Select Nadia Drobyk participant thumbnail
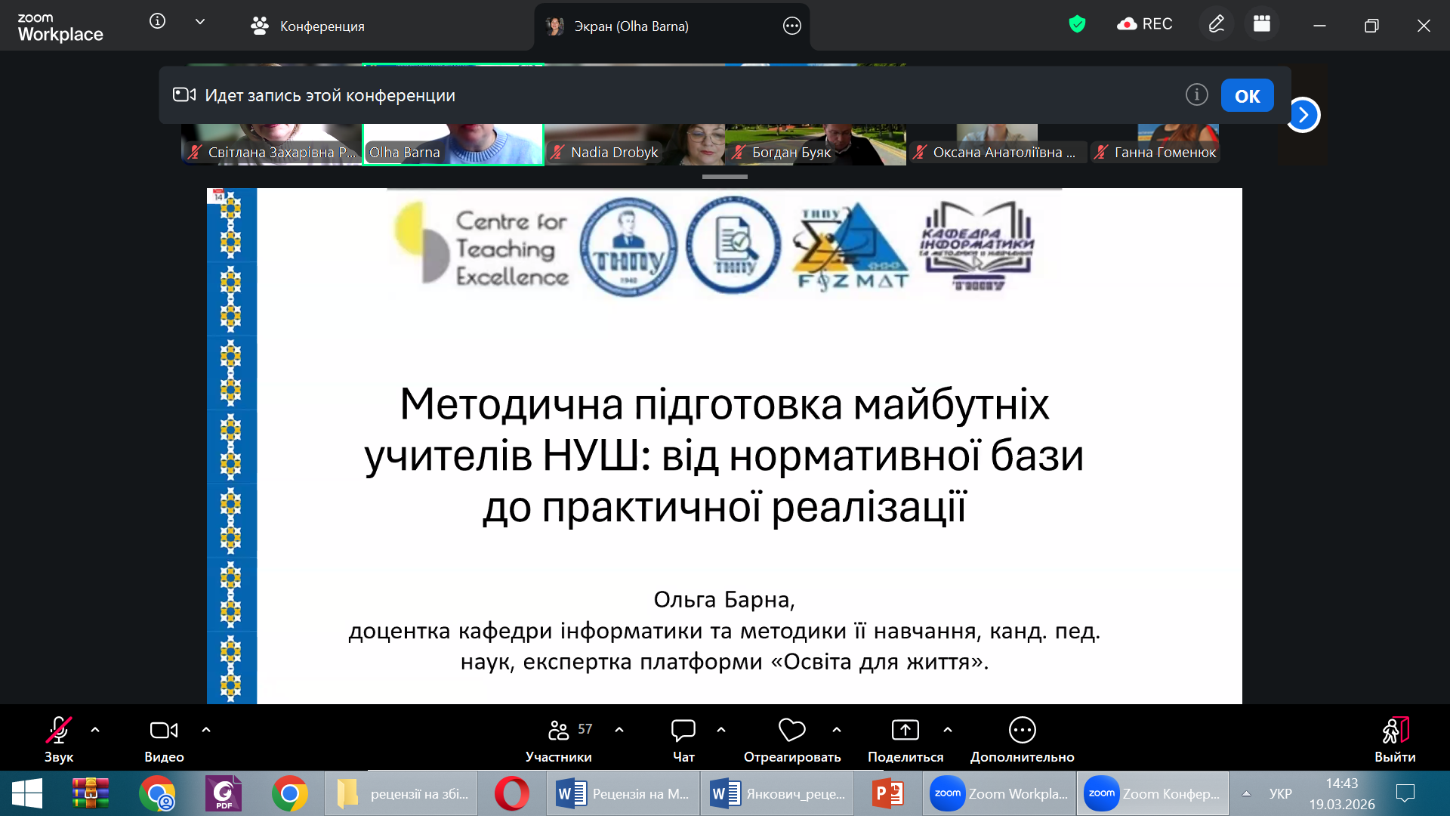The image size is (1450, 816). [x=634, y=144]
